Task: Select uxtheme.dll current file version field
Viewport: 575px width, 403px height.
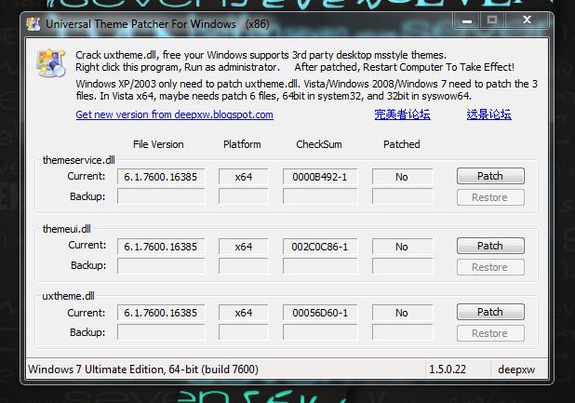Action: [x=161, y=313]
